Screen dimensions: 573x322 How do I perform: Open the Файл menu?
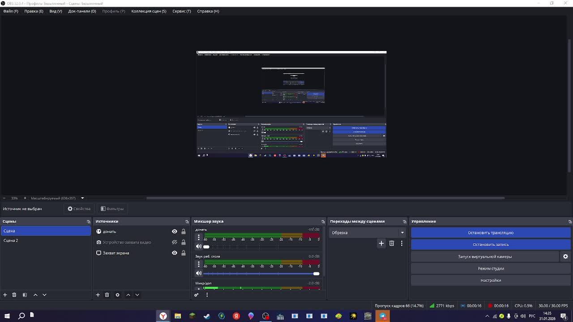point(11,11)
